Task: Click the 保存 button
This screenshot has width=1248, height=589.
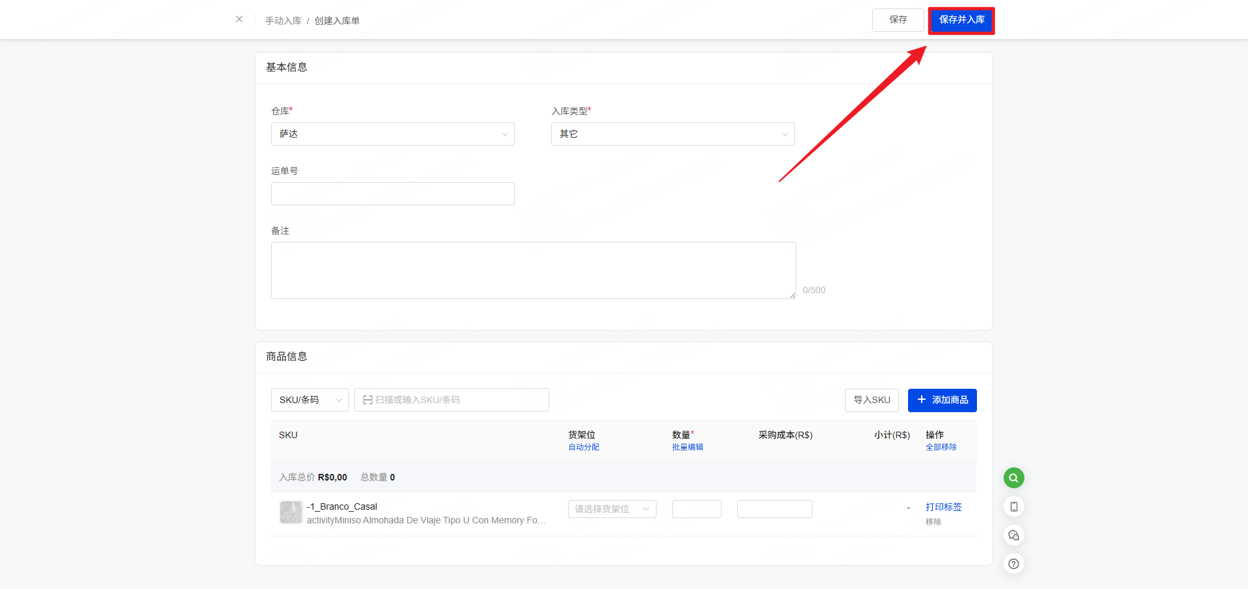Action: (x=898, y=20)
